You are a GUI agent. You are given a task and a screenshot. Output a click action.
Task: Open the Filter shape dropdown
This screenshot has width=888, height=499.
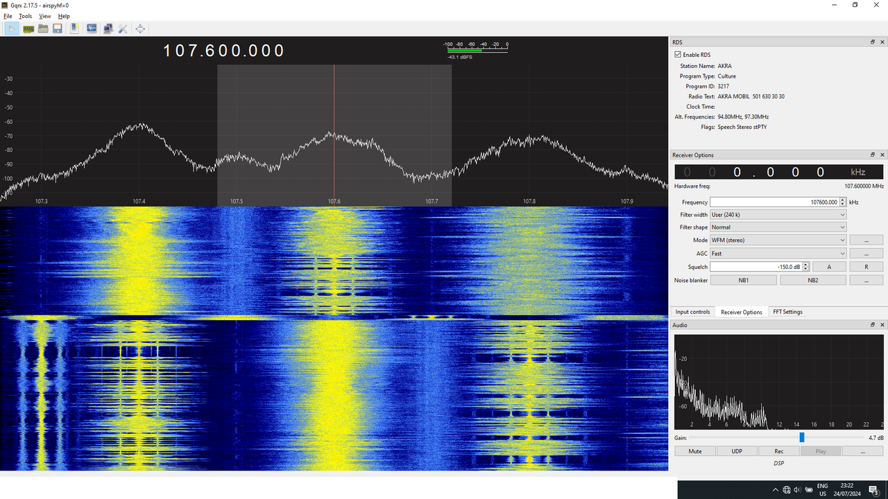tap(778, 227)
